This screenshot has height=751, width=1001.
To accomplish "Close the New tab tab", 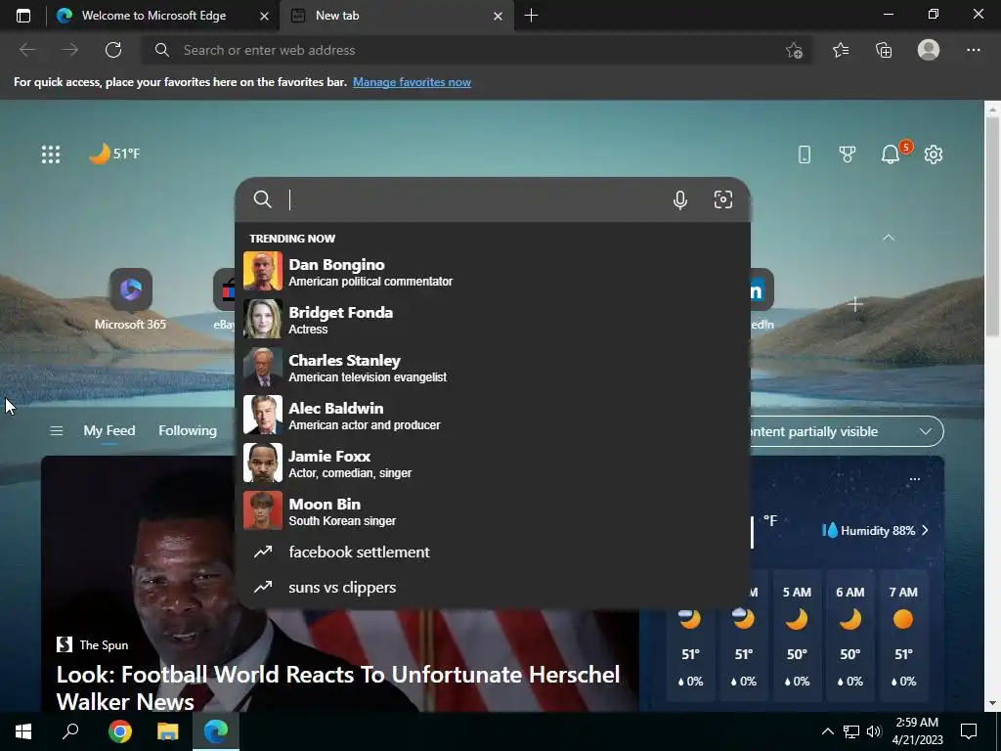I will (x=498, y=16).
